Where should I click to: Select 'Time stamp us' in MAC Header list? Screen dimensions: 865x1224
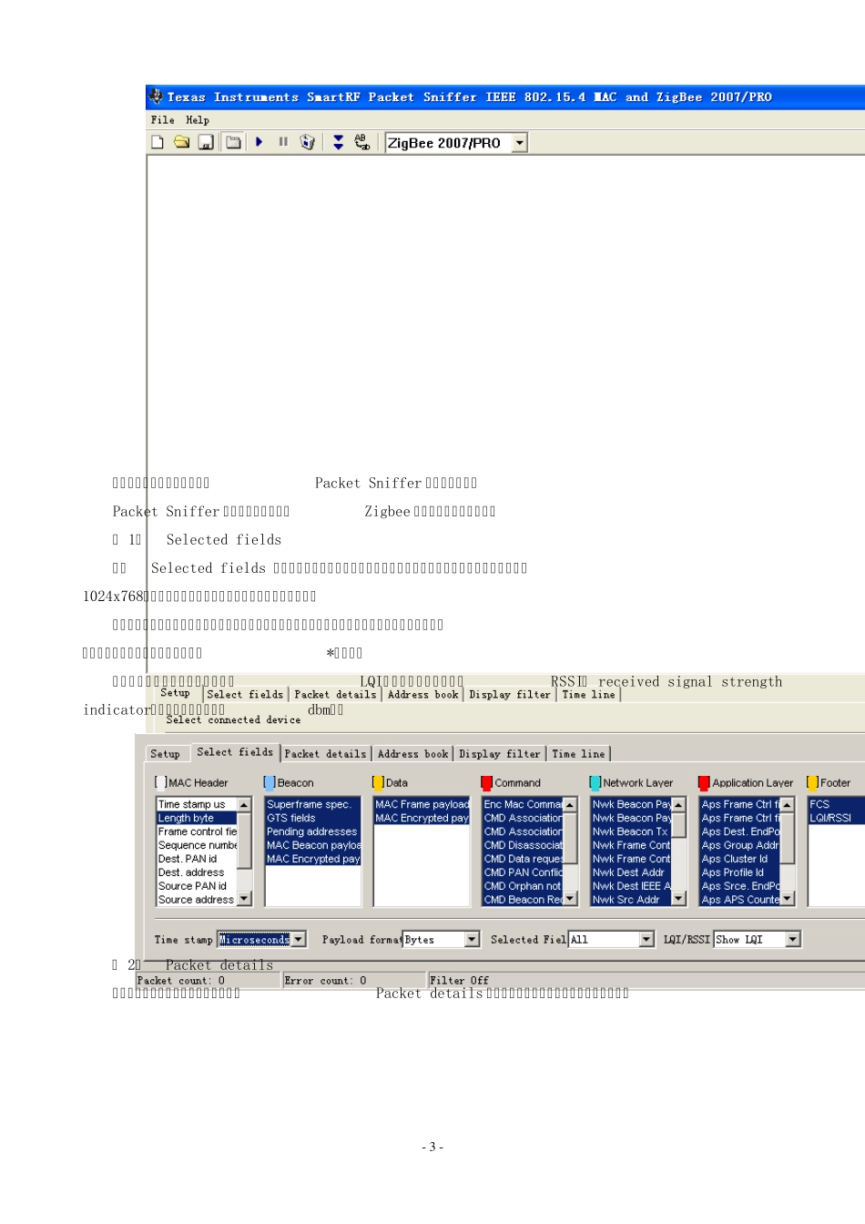click(197, 804)
